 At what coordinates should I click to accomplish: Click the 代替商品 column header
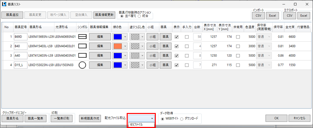[303, 27]
